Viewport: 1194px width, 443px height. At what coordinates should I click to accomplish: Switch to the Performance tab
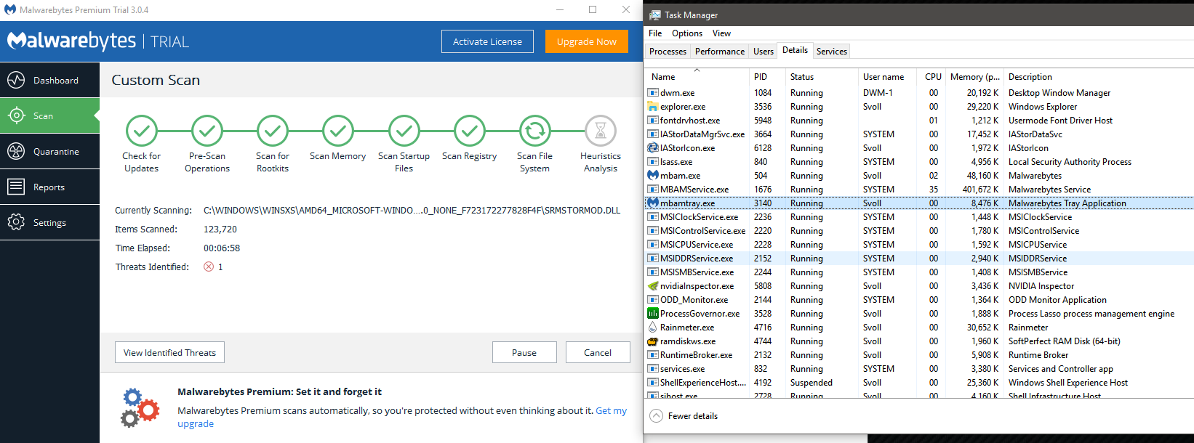pyautogui.click(x=720, y=52)
